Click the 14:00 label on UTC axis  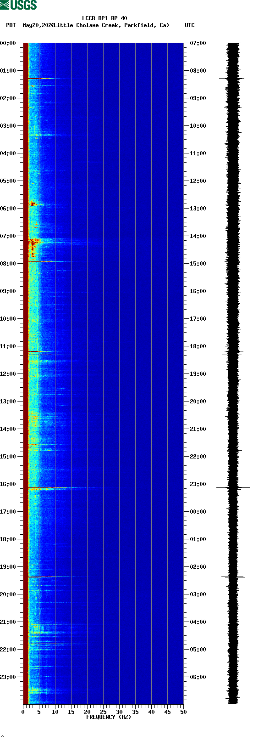(x=198, y=236)
